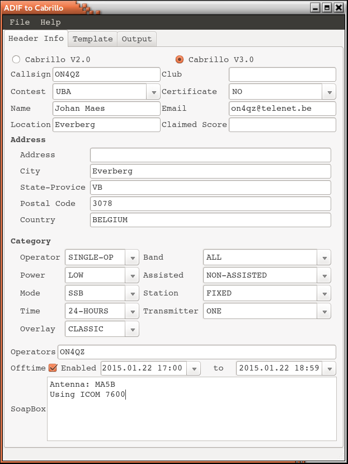348x464 pixels.
Task: Focus the Email input field
Action: point(282,109)
